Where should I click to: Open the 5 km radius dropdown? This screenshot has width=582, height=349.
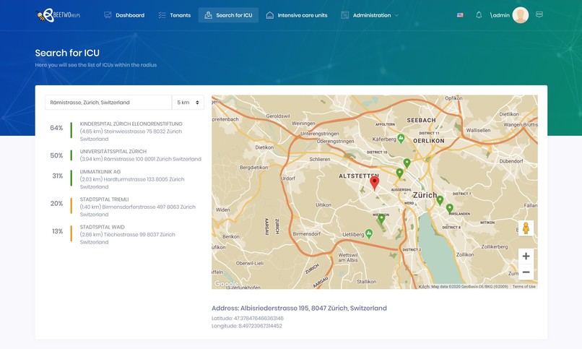pos(188,103)
